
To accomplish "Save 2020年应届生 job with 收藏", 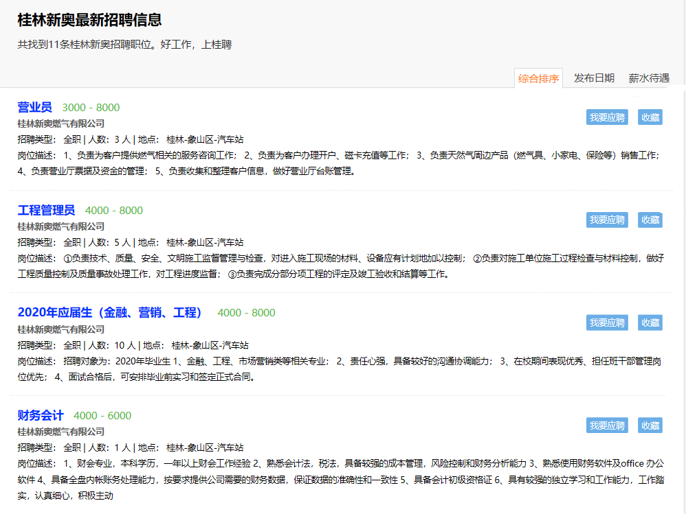I will coord(650,323).
